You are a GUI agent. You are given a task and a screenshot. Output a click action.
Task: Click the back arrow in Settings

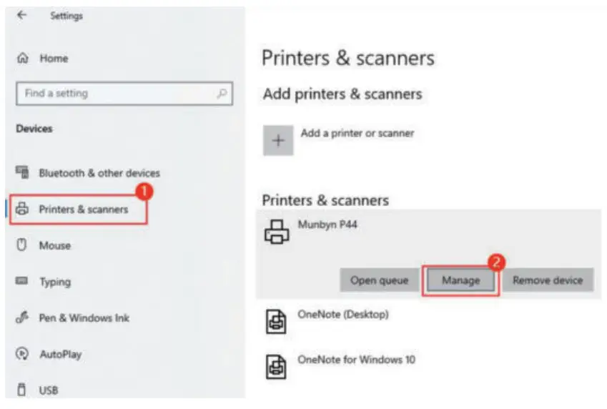[21, 16]
